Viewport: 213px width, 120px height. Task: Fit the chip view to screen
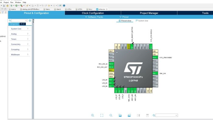click(x=102, y=115)
